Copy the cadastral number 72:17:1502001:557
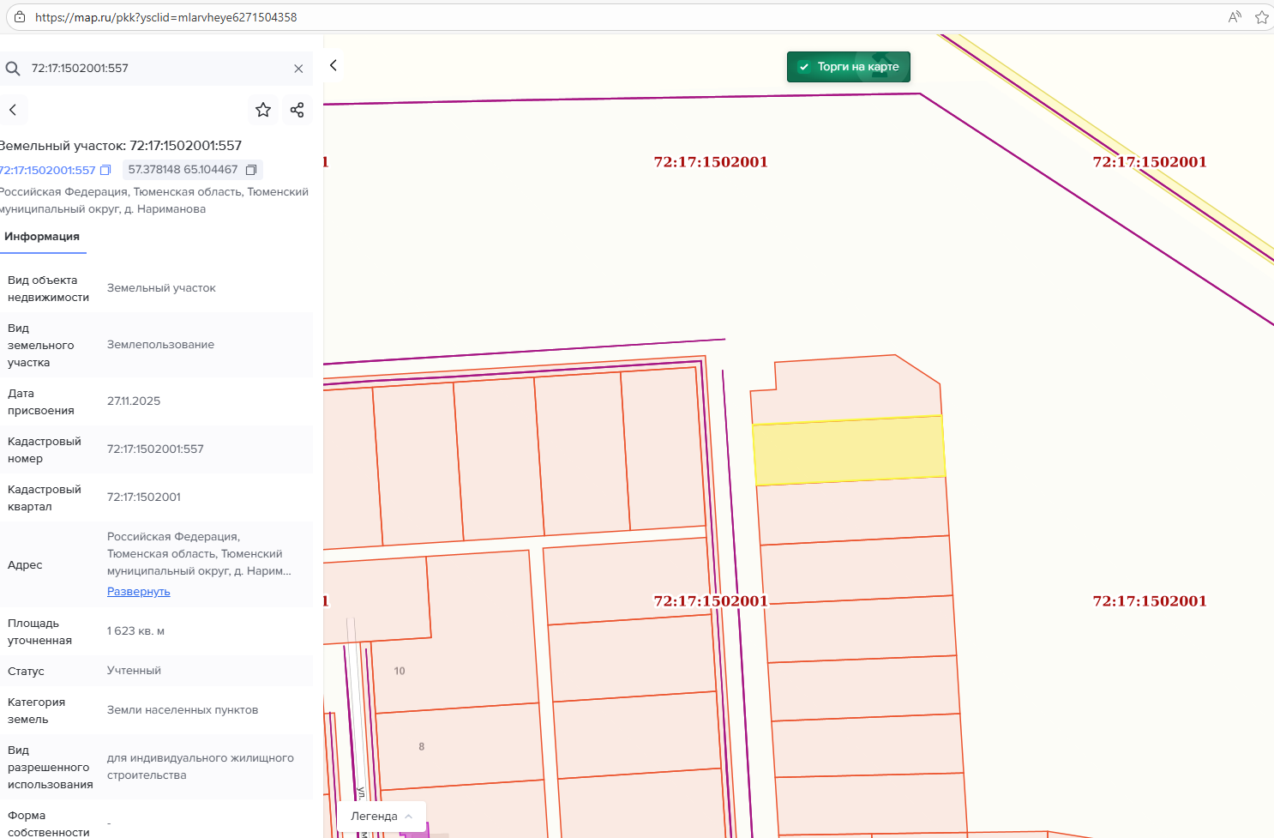Image resolution: width=1274 pixels, height=838 pixels. [x=105, y=170]
